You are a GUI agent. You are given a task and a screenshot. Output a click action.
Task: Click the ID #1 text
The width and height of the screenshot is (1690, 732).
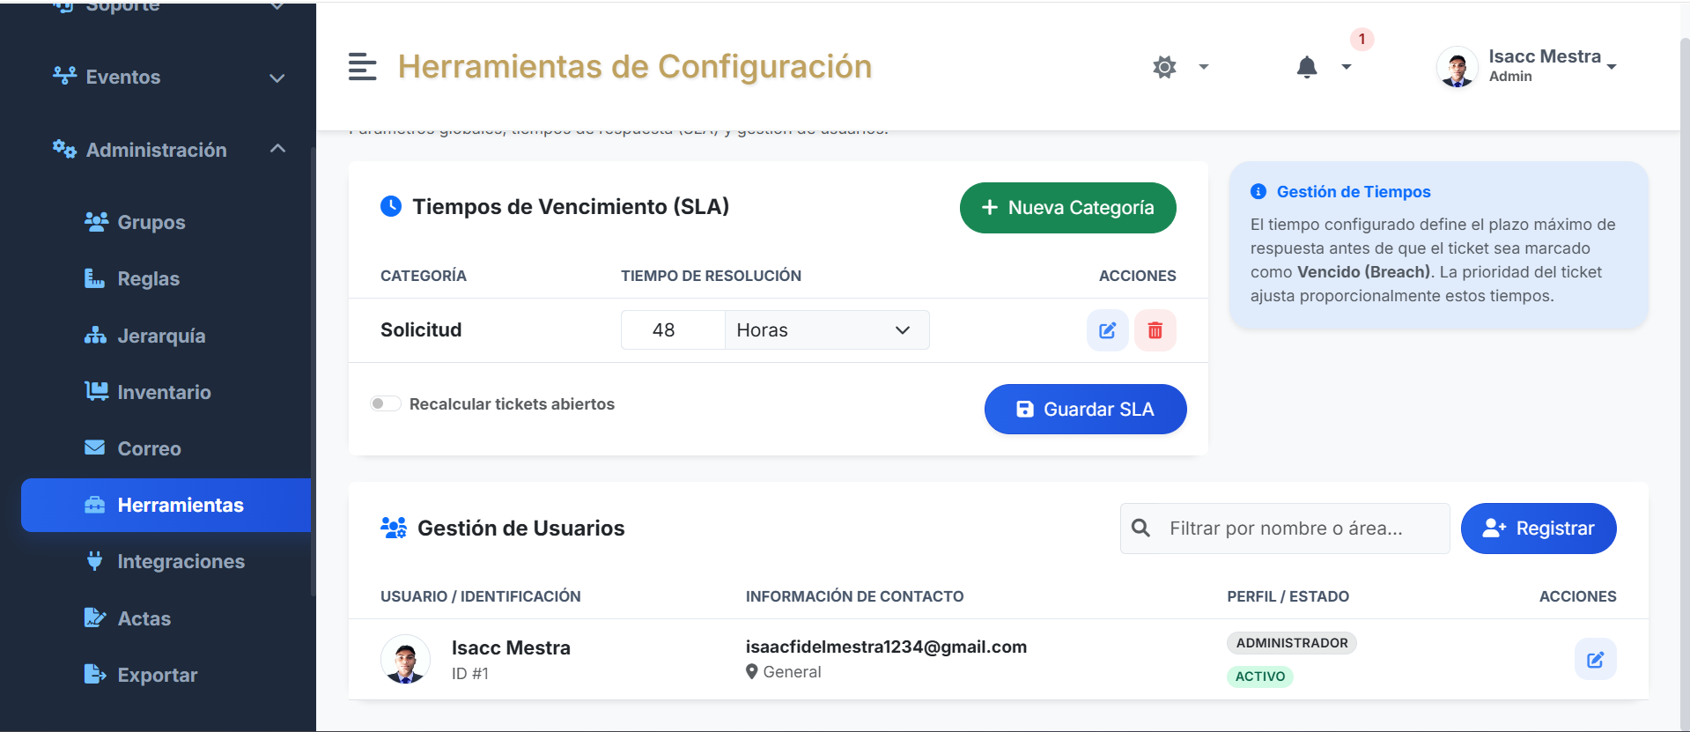point(470,673)
